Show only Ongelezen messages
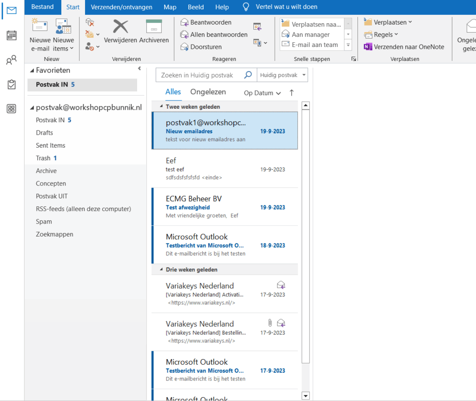 coord(208,92)
